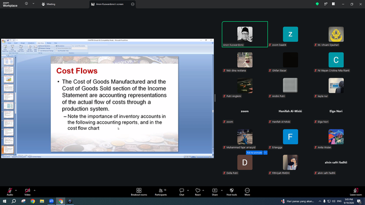This screenshot has height=205, width=365.
Task: Click Rehearse Timings in PowerPoint ribbon
Action: coord(44,48)
